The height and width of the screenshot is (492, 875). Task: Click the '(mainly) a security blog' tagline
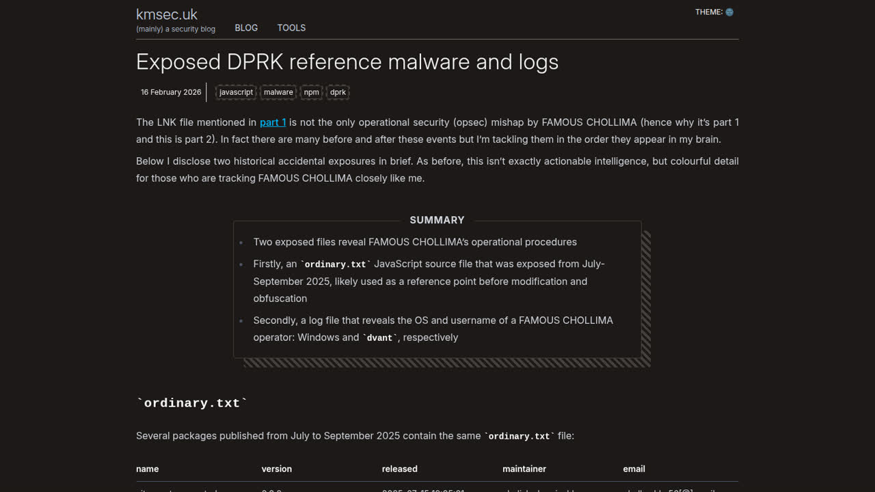[x=176, y=29]
